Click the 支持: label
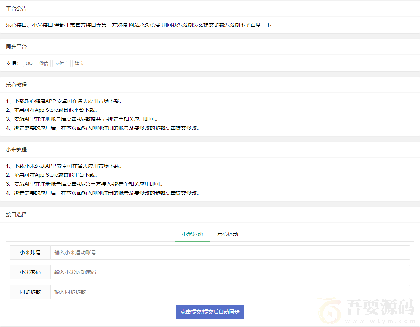The image size is (420, 327). coord(12,63)
